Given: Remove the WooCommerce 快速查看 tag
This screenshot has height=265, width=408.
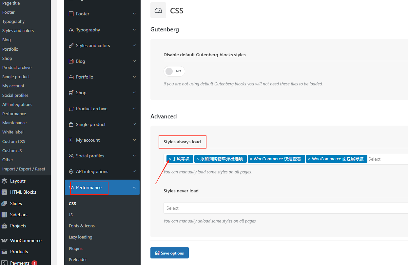Looking at the screenshot, I should [x=251, y=159].
